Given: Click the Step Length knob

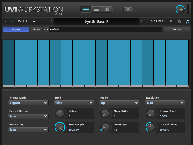Looking at the screenshot, I should [x=60, y=127].
